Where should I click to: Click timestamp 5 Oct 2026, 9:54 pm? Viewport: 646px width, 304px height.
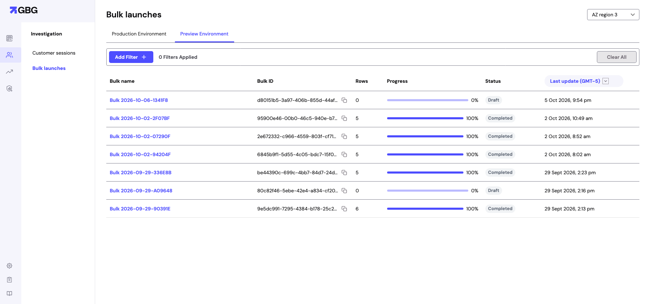coord(568,100)
